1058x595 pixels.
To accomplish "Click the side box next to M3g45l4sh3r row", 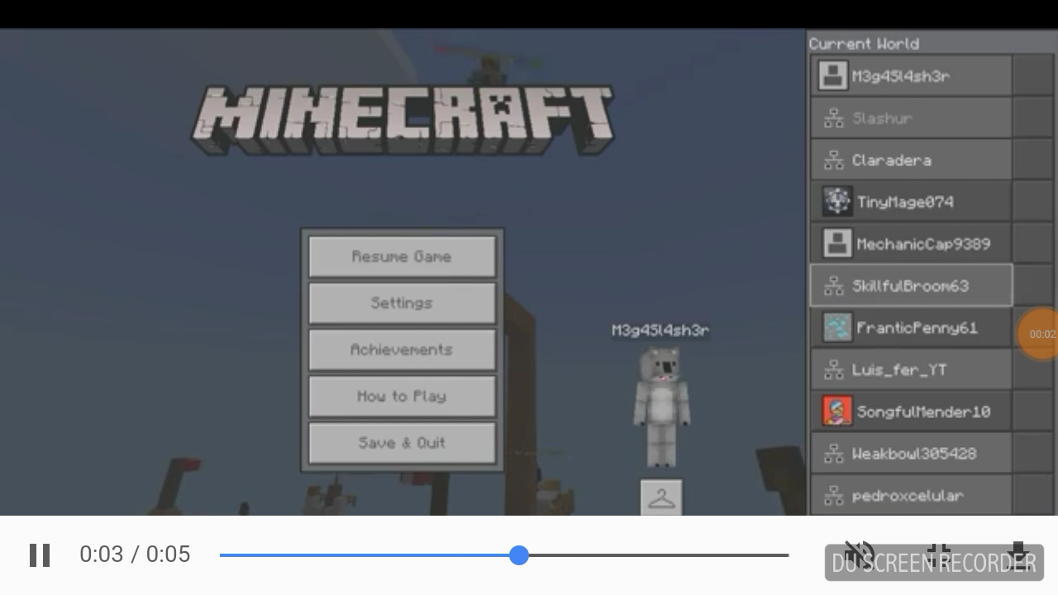I will 1034,76.
